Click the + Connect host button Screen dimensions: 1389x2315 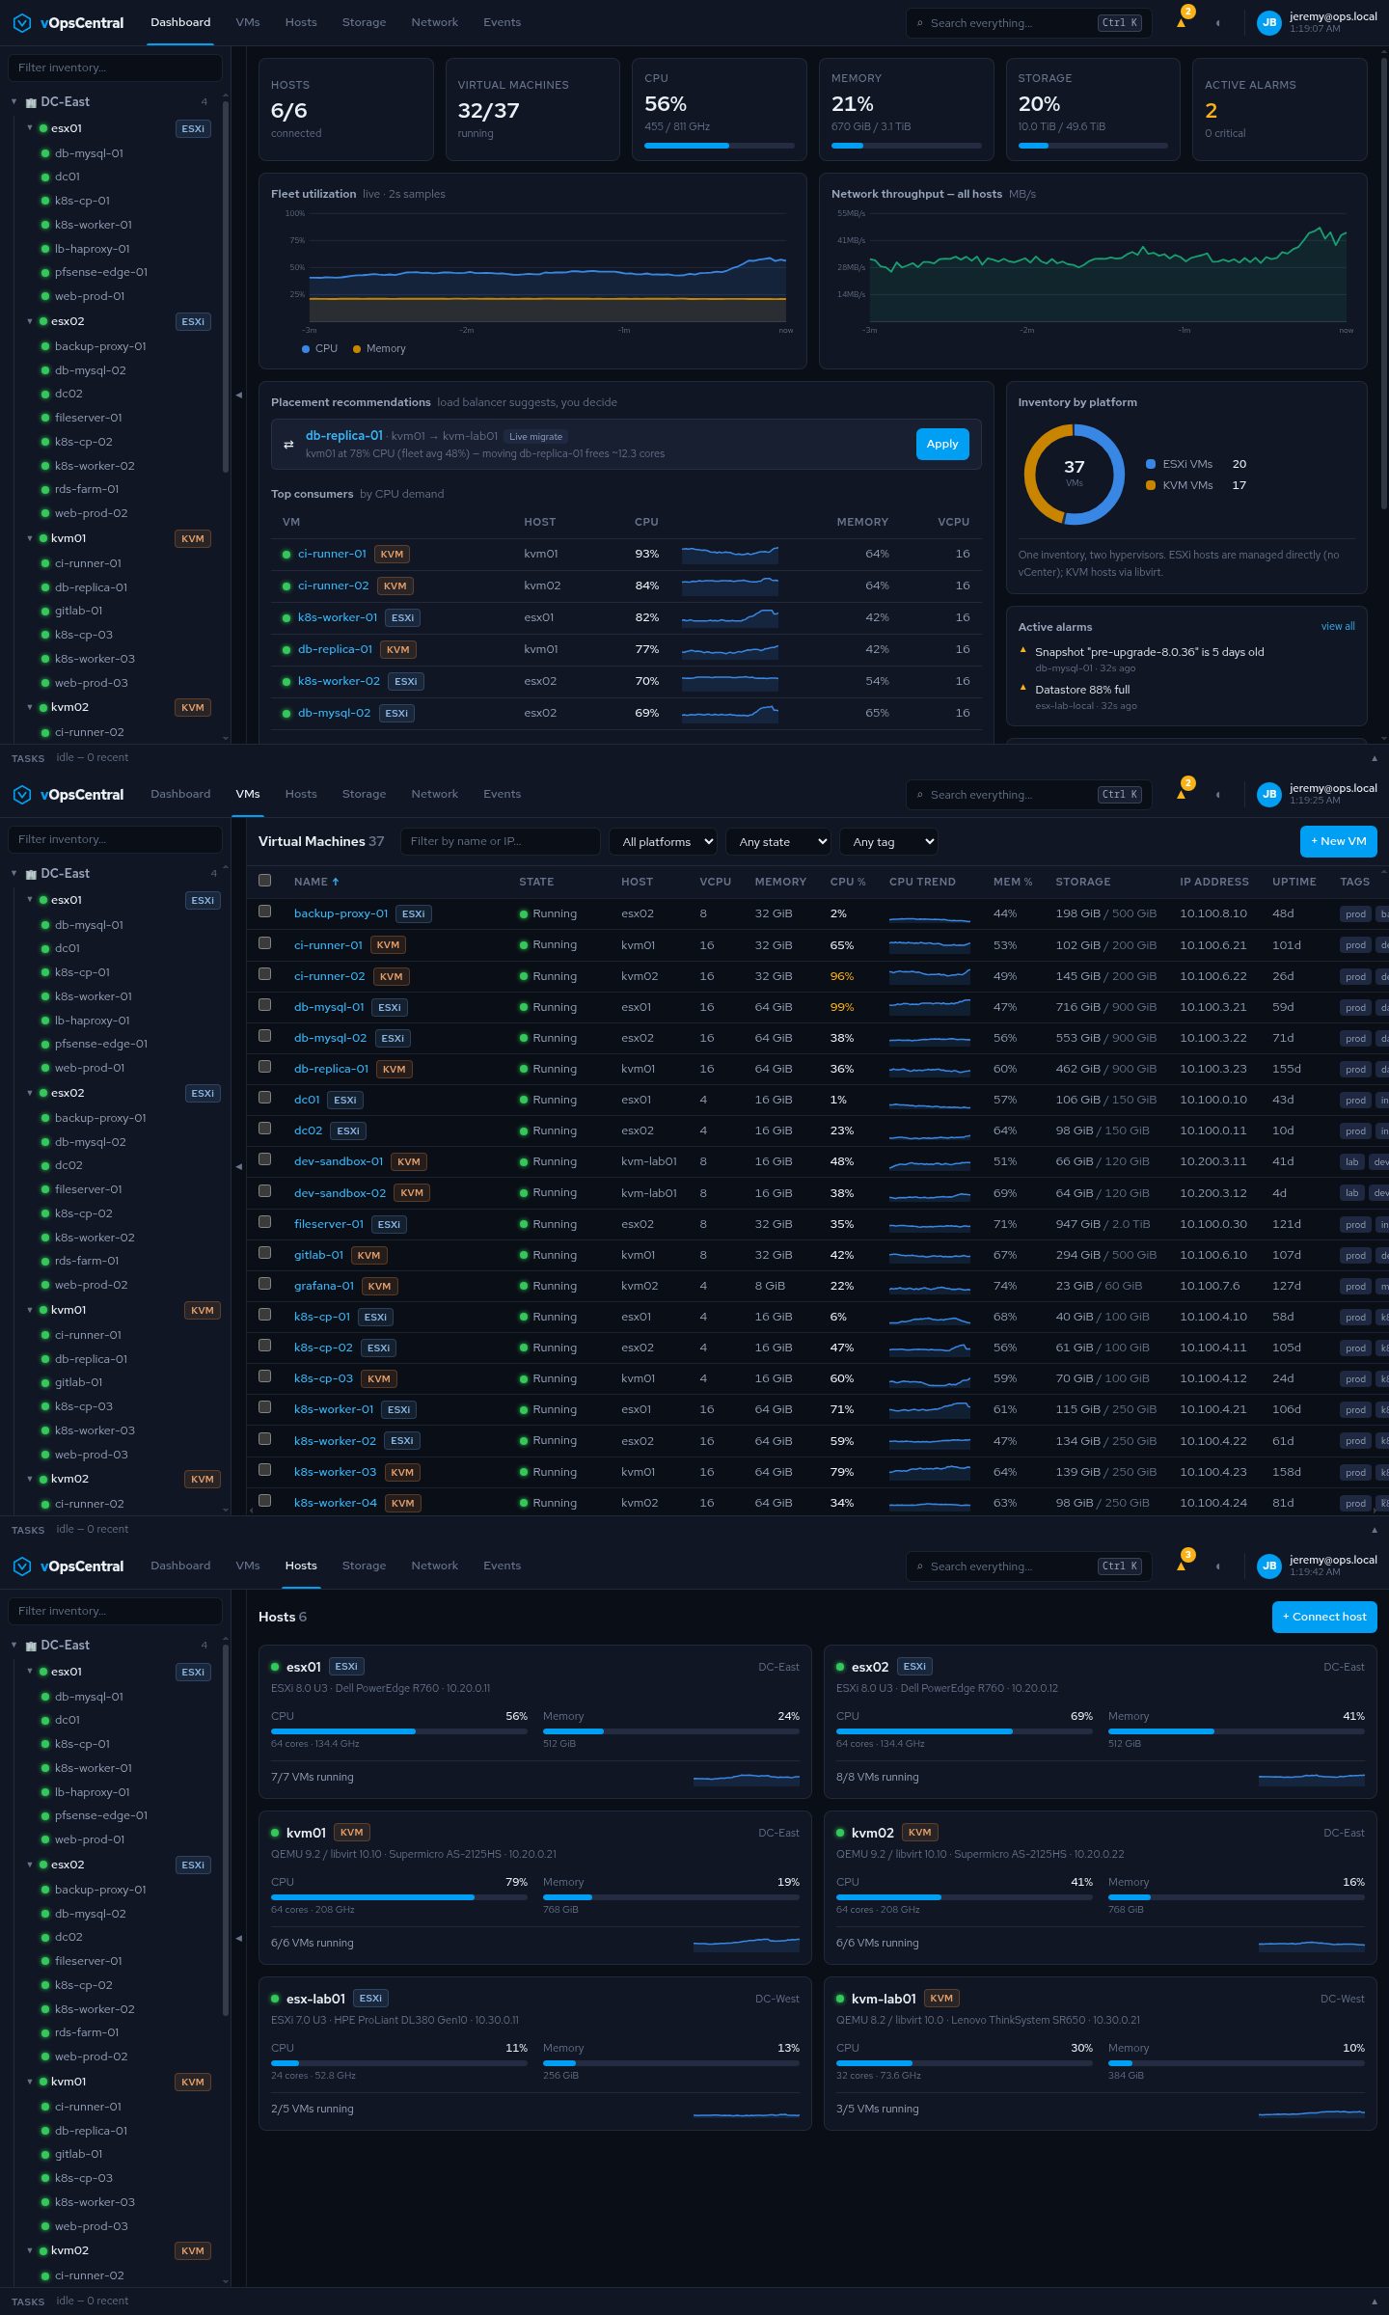point(1324,1618)
